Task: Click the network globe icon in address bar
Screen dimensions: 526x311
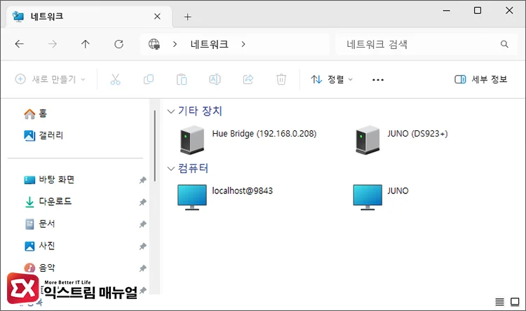Action: [154, 44]
